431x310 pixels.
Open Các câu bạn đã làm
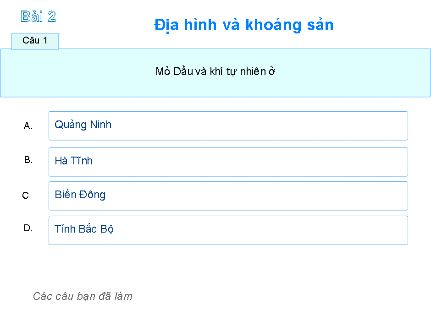click(83, 296)
